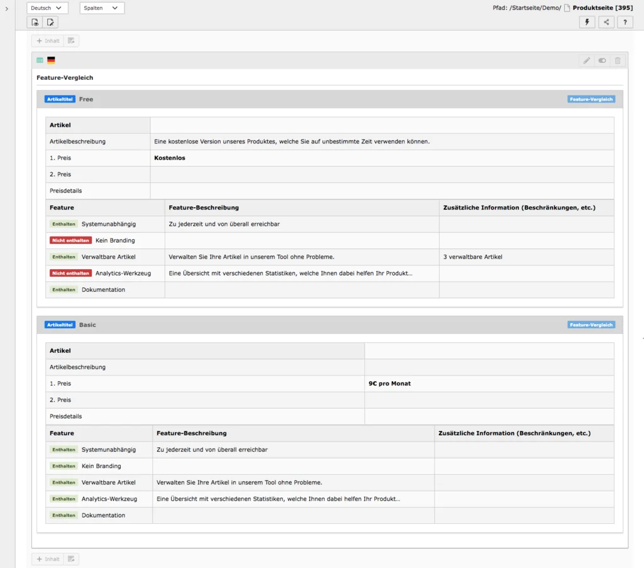Image resolution: width=644 pixels, height=568 pixels.
Task: Click the lightning actions icon top right
Action: (x=587, y=22)
